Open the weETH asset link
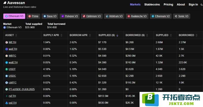Image resolution: width=203 pixels, height=107 pixels. pos(13,49)
